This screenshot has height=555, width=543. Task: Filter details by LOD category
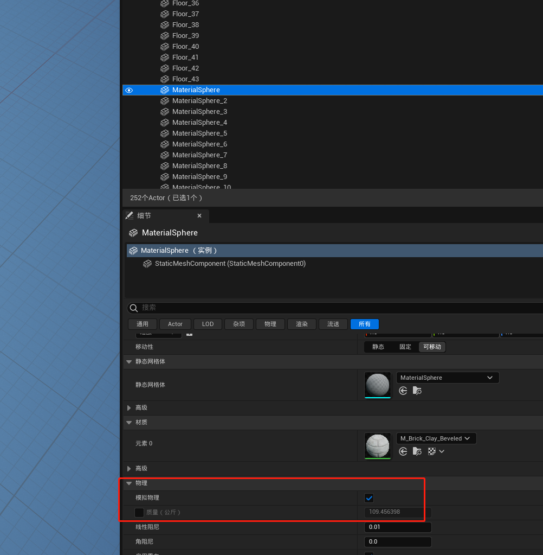[208, 324]
